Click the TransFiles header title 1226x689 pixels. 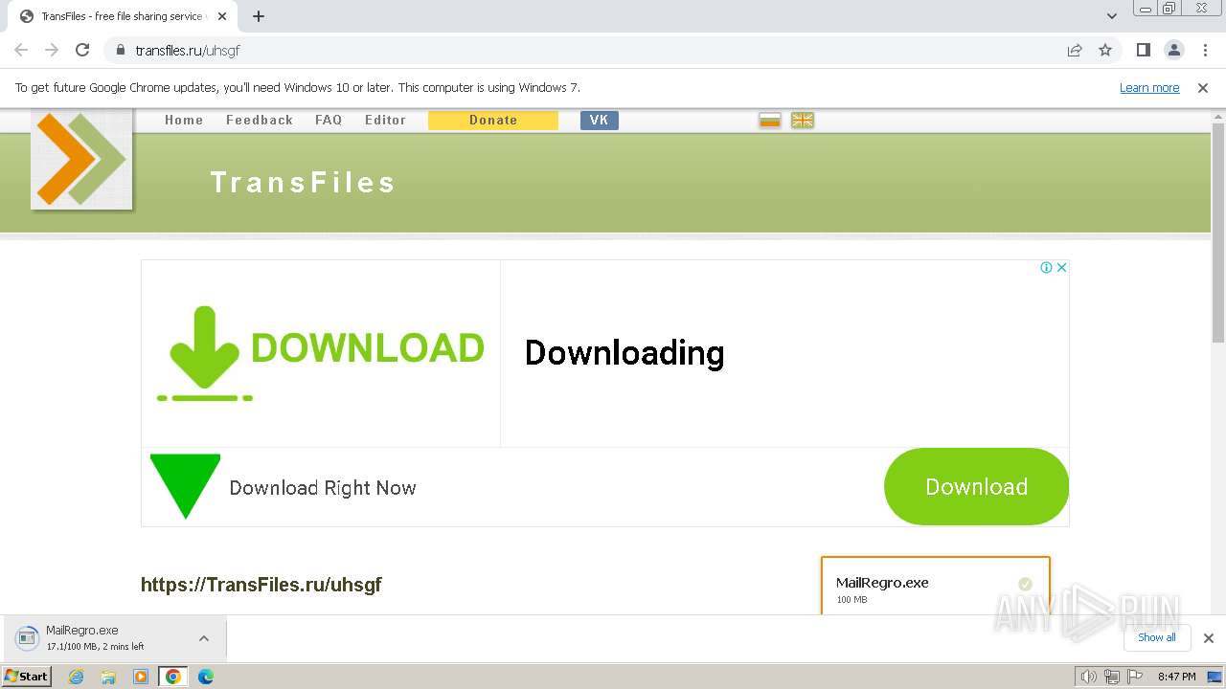point(303,183)
